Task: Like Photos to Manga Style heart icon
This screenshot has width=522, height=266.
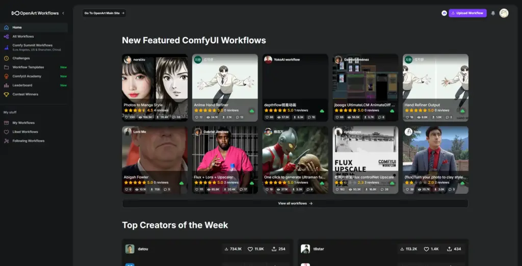Action: tap(126, 117)
